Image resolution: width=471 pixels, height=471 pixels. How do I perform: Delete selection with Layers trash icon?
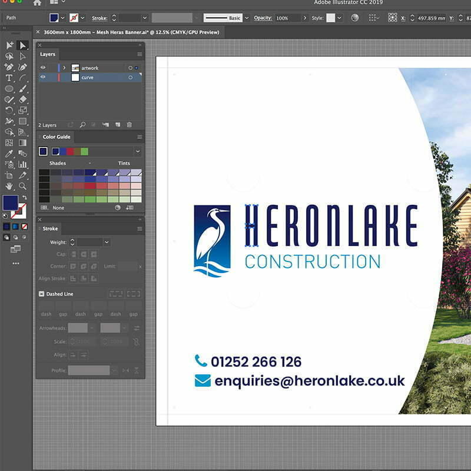[129, 125]
